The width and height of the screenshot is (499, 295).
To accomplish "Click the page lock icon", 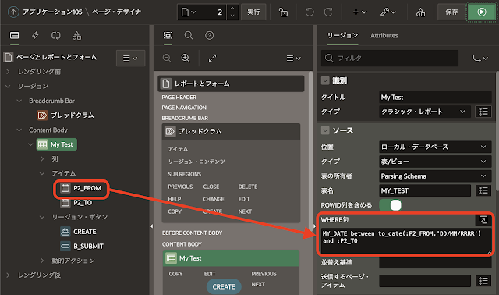I will [x=283, y=12].
